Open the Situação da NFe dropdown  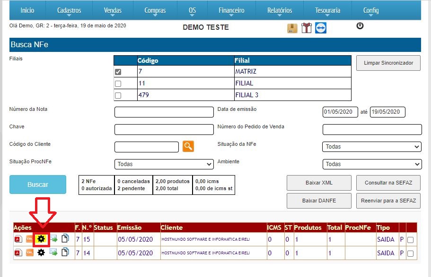pyautogui.click(x=372, y=147)
